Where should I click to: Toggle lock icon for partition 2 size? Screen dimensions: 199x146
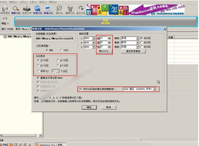(98, 43)
